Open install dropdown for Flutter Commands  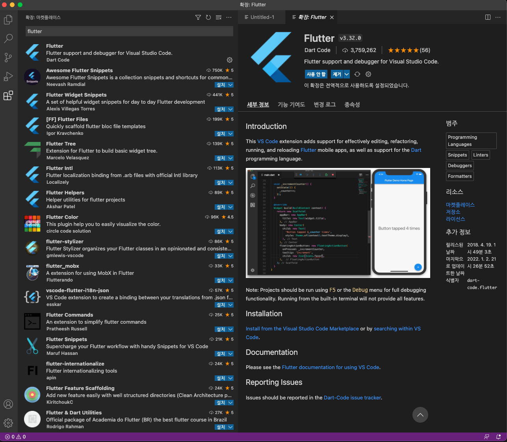pos(230,329)
